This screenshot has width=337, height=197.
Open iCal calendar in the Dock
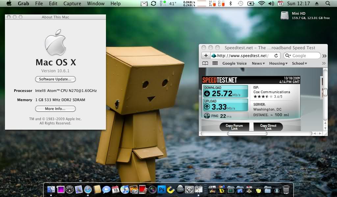pyautogui.click(x=116, y=189)
